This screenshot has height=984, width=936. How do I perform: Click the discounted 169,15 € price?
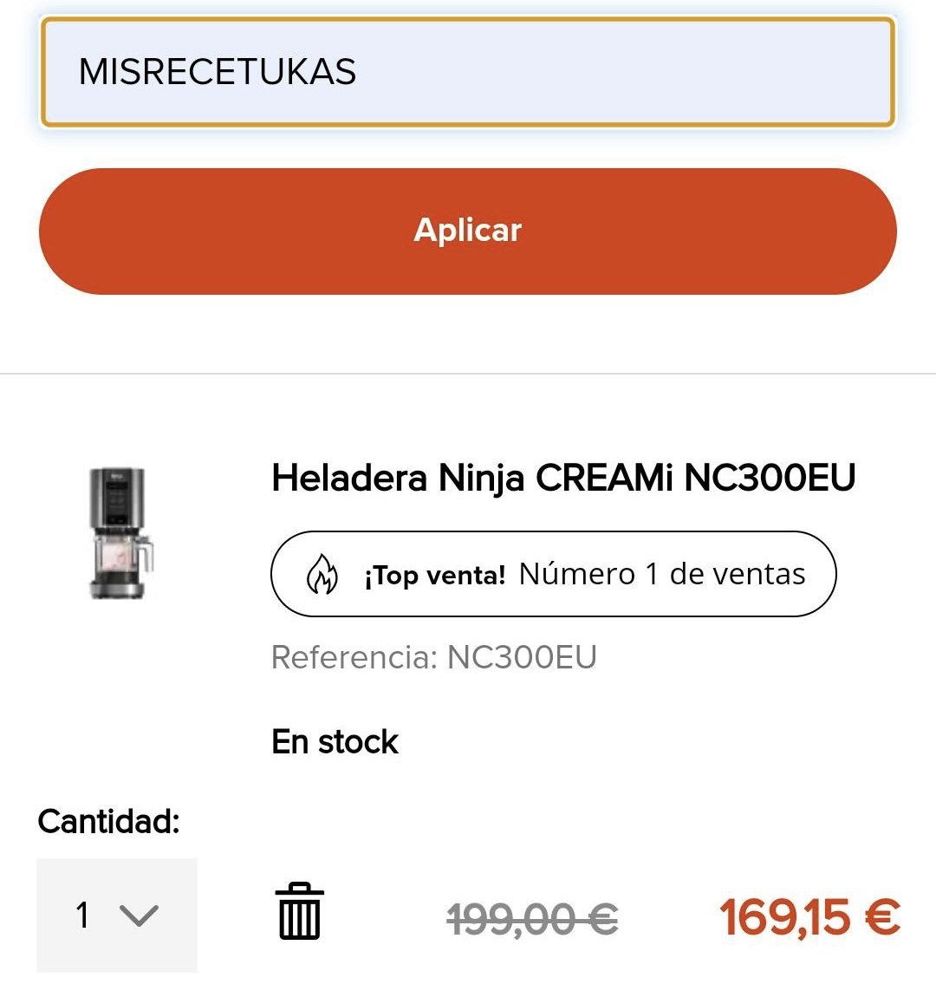pyautogui.click(x=810, y=917)
